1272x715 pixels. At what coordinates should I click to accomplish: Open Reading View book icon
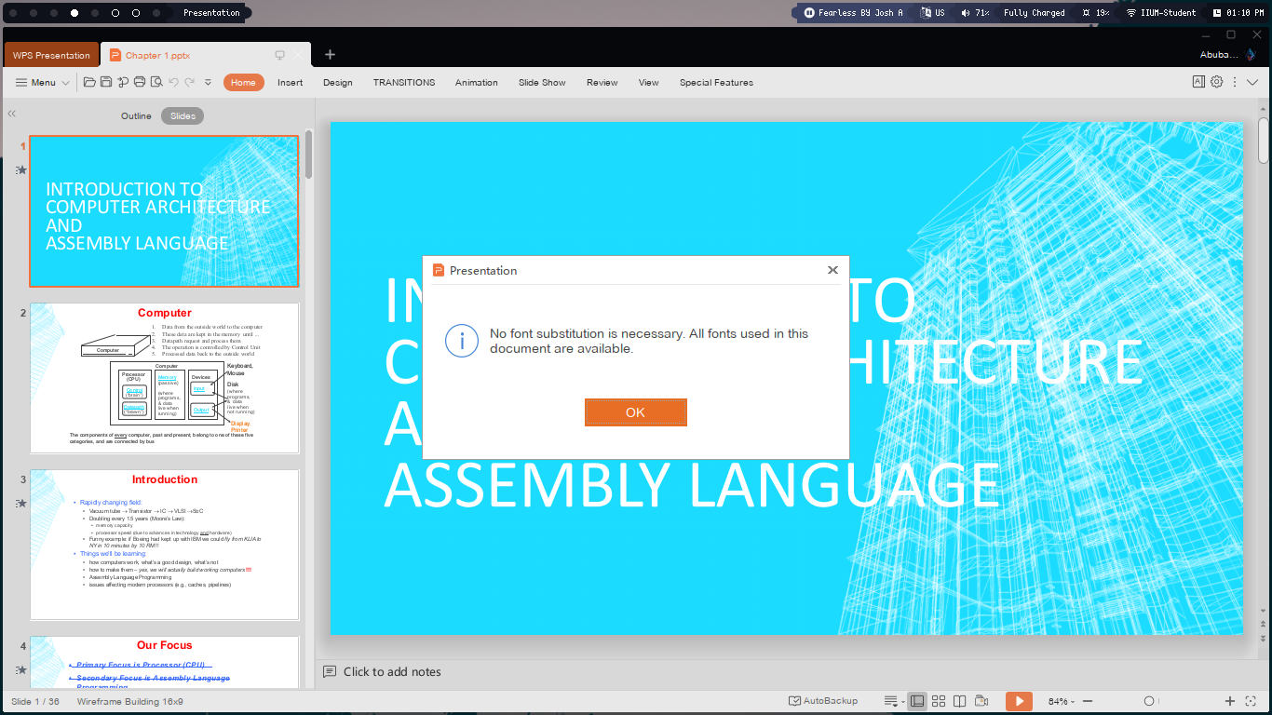click(959, 701)
